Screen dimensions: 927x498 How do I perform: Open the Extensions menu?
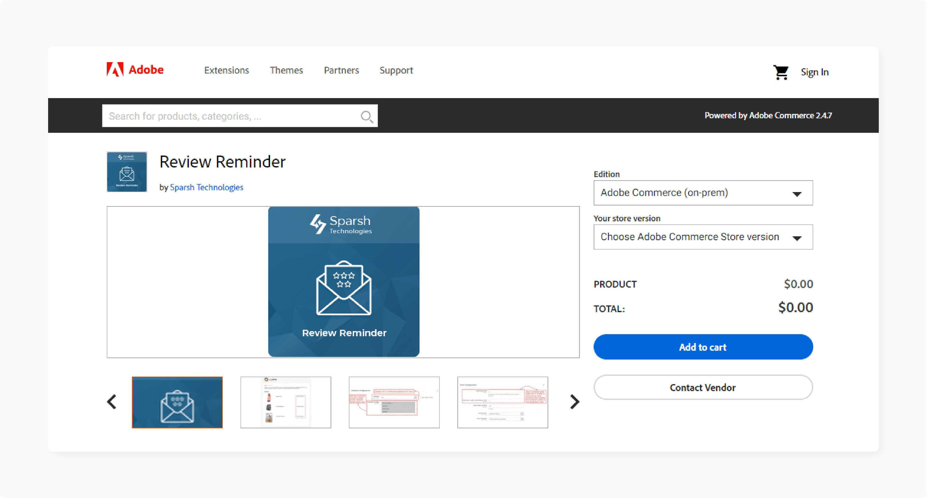[226, 70]
